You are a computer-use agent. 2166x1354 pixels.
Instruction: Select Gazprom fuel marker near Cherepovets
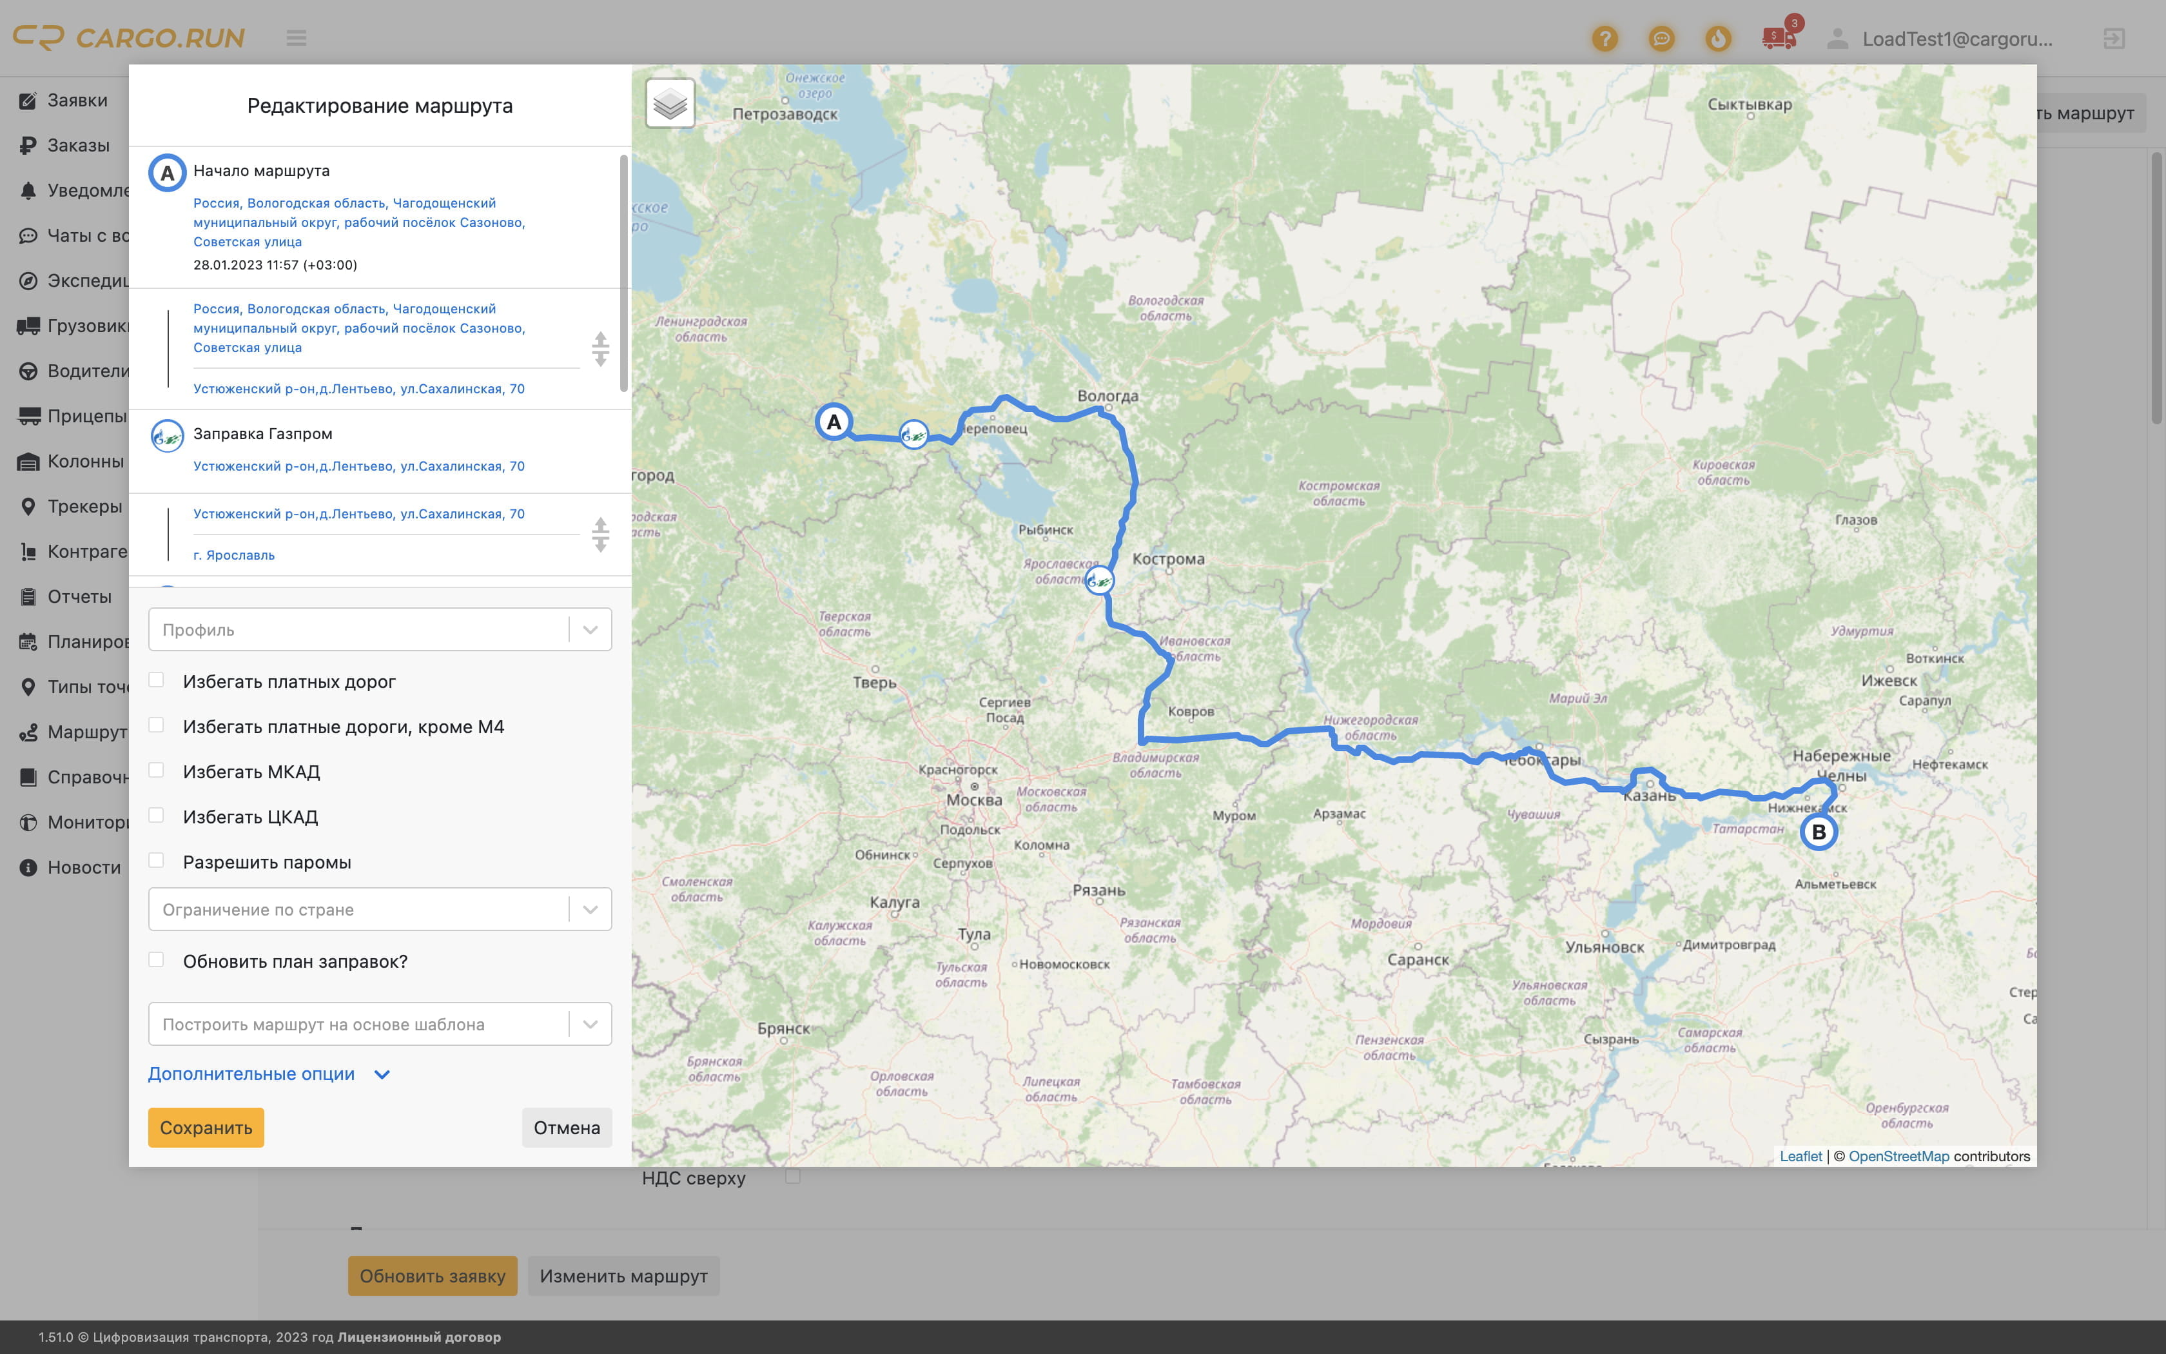(x=913, y=435)
